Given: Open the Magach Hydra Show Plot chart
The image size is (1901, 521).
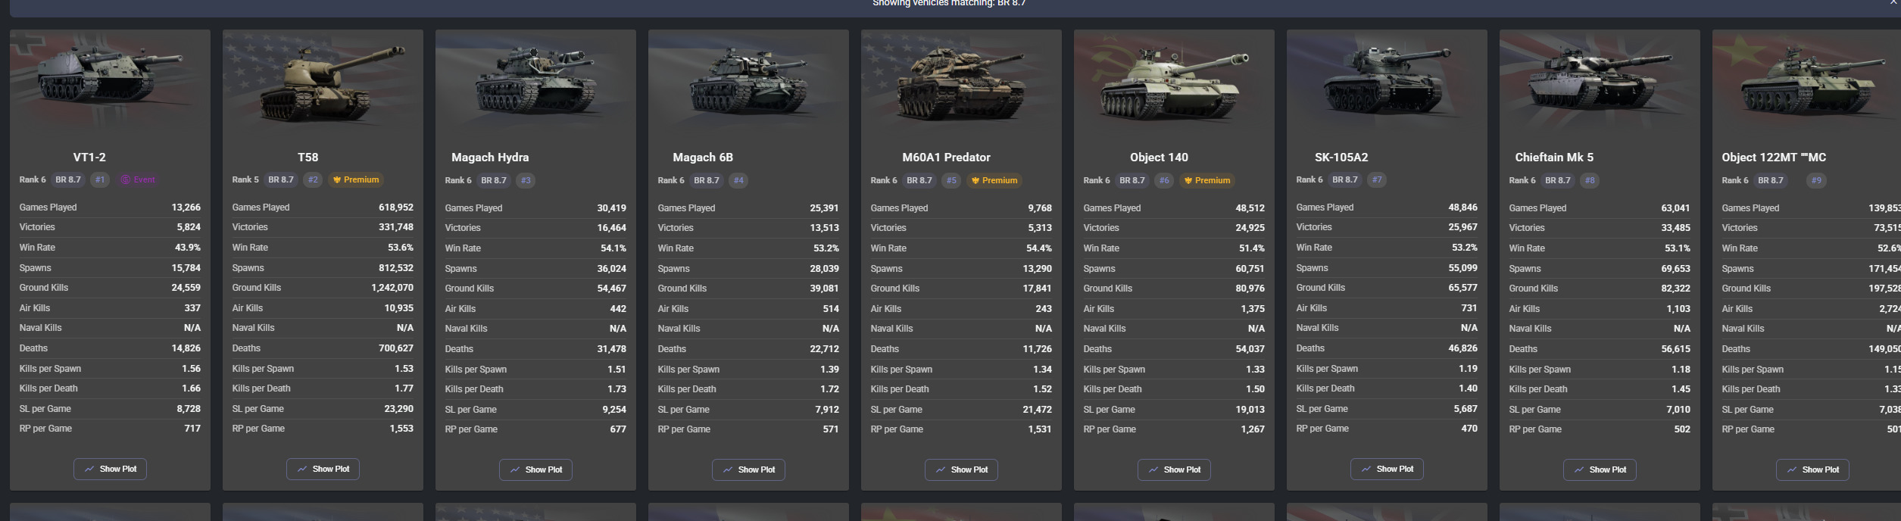Looking at the screenshot, I should pyautogui.click(x=535, y=470).
